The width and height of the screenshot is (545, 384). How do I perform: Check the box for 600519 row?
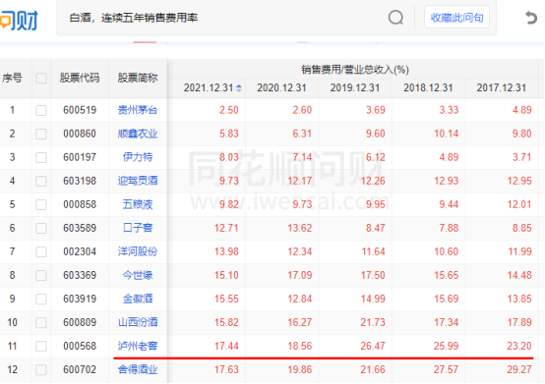pyautogui.click(x=41, y=110)
